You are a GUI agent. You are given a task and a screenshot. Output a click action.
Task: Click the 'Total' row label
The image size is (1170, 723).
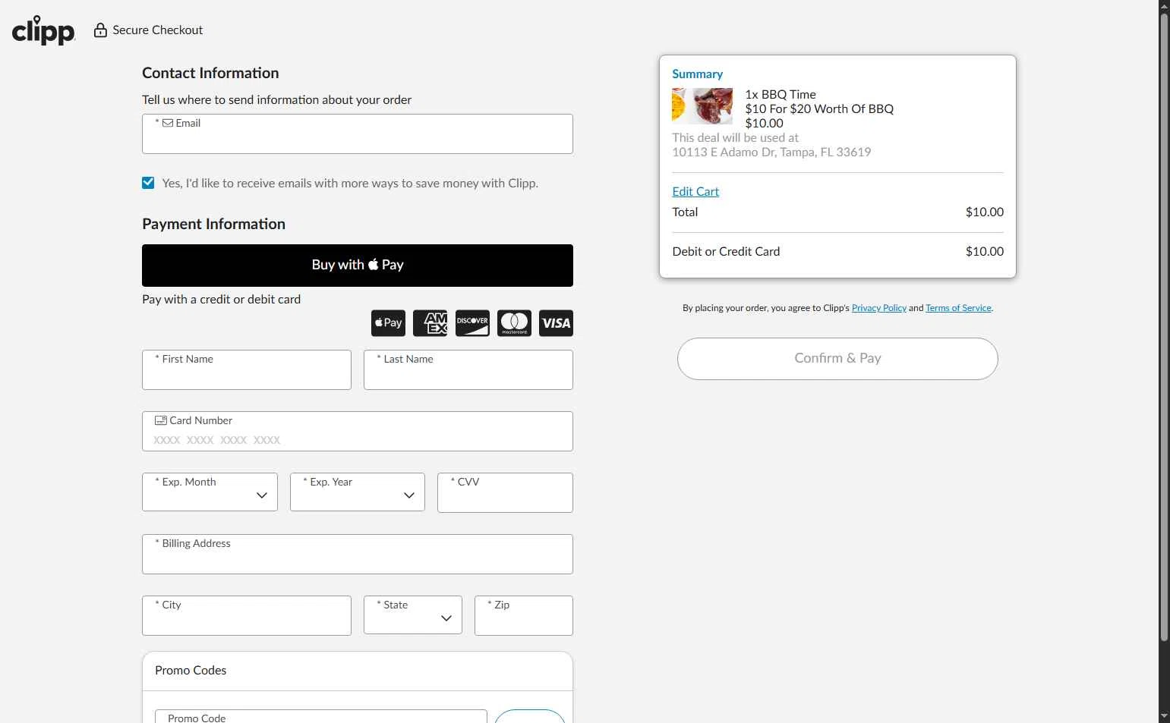pyautogui.click(x=685, y=212)
